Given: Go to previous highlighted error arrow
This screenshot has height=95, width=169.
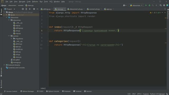Looking at the screenshot, I should [162, 13].
